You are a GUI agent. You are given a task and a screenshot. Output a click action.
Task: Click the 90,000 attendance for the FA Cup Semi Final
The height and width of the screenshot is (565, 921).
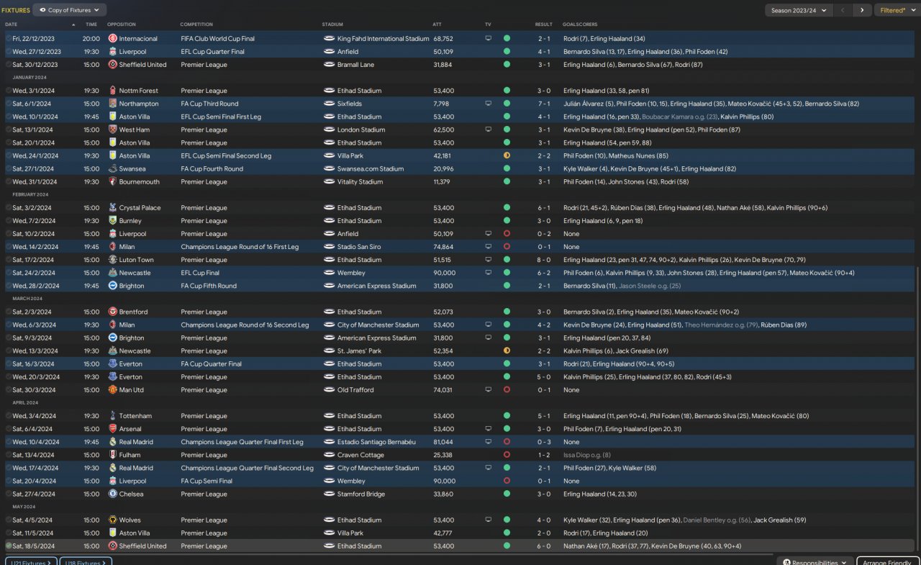click(x=444, y=482)
